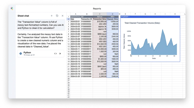Click cell containing '12500.00'

(x=113, y=22)
